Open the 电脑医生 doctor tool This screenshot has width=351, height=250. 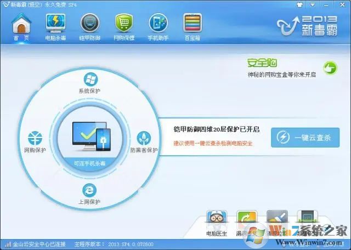point(217,223)
